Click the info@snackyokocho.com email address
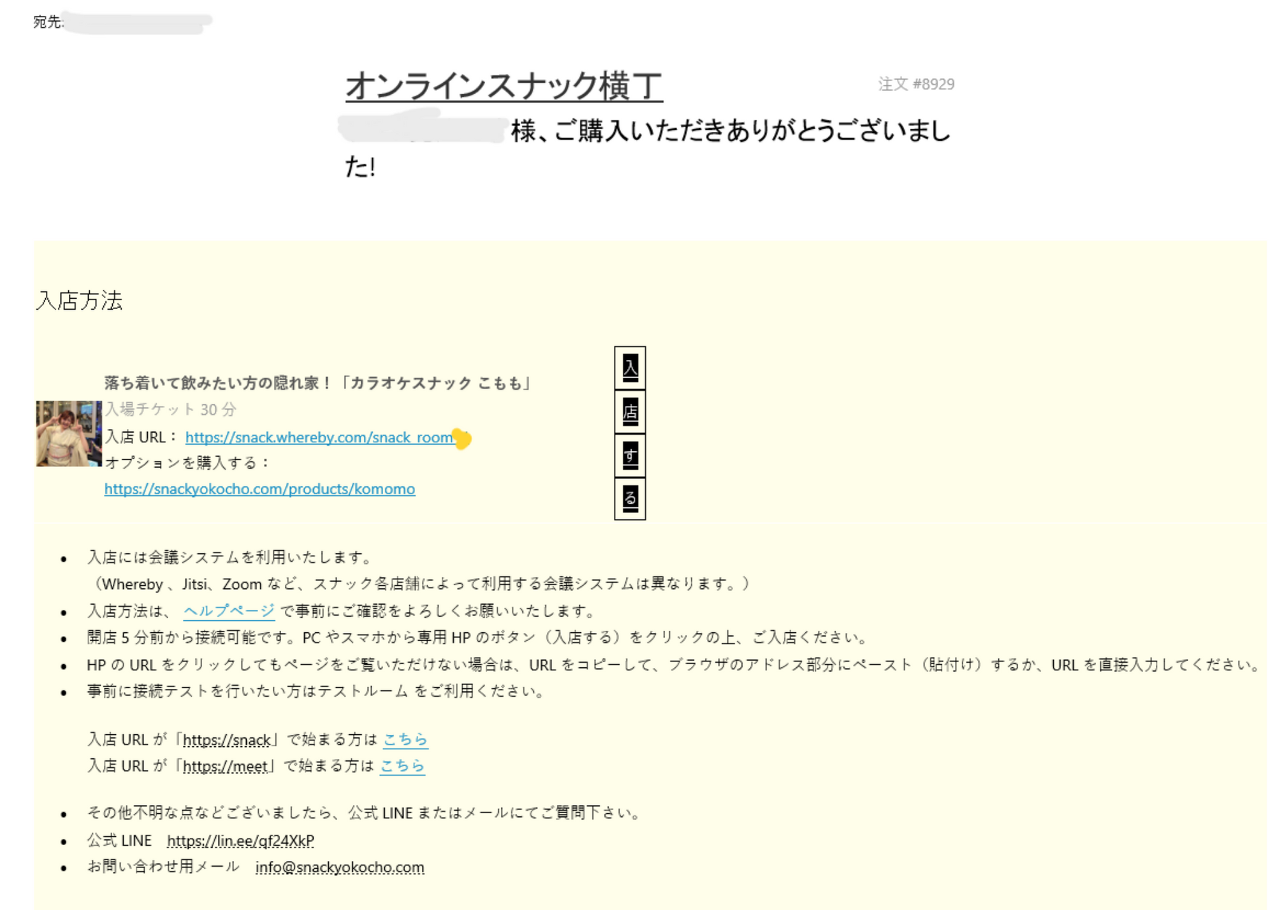Image resolution: width=1275 pixels, height=910 pixels. coord(339,867)
